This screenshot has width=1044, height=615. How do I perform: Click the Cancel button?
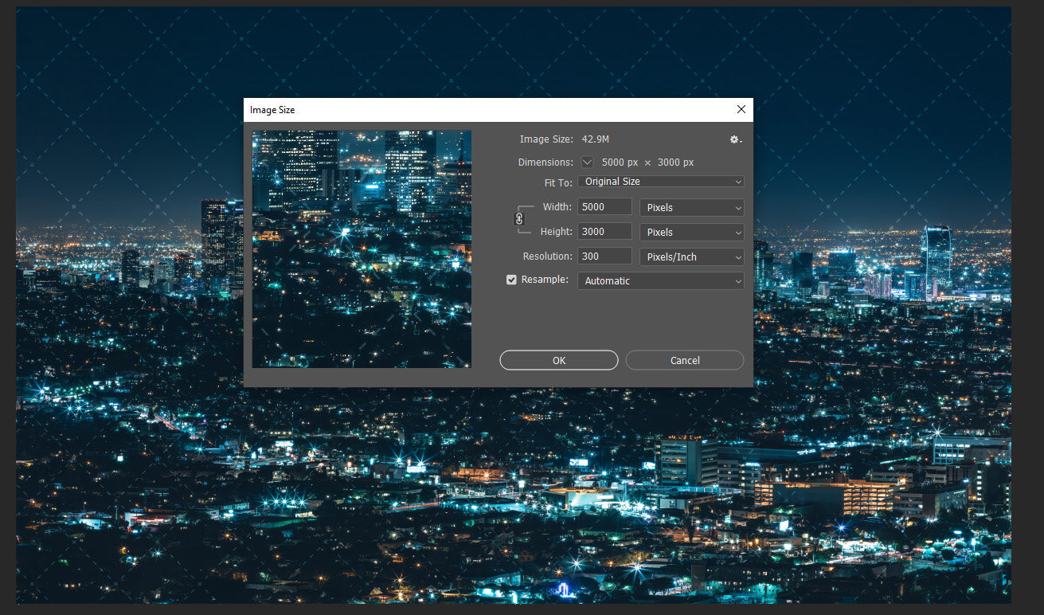coord(685,360)
